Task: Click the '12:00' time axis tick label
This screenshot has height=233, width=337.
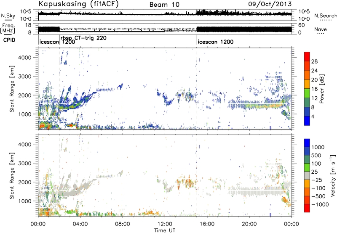Action: [x=165, y=224]
